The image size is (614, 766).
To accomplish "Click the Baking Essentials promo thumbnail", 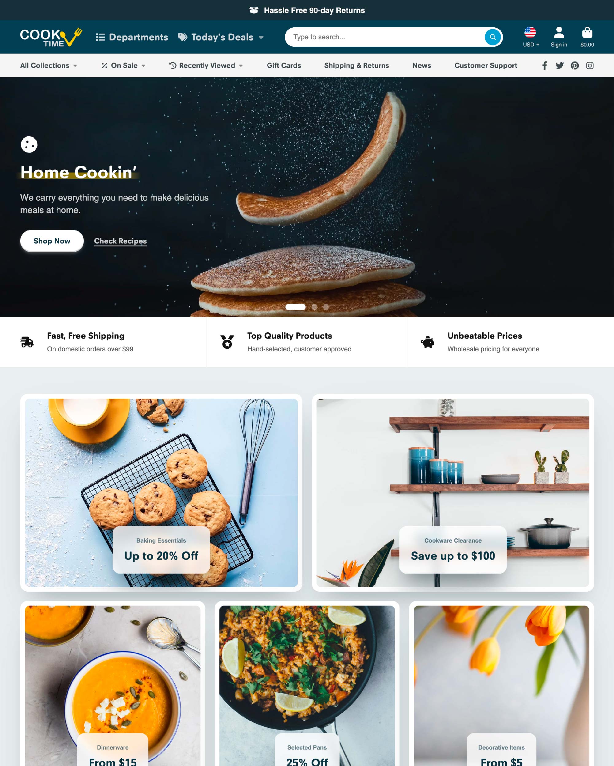I will pos(161,492).
